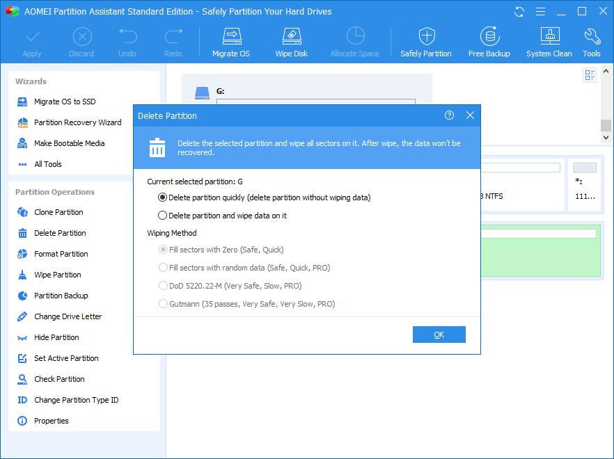
Task: Choose DoD 5220.22-M wiping method
Action: coord(163,286)
